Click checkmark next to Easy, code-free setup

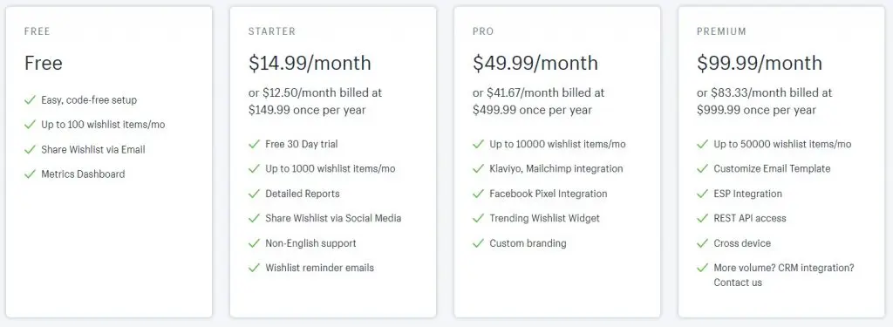click(31, 100)
